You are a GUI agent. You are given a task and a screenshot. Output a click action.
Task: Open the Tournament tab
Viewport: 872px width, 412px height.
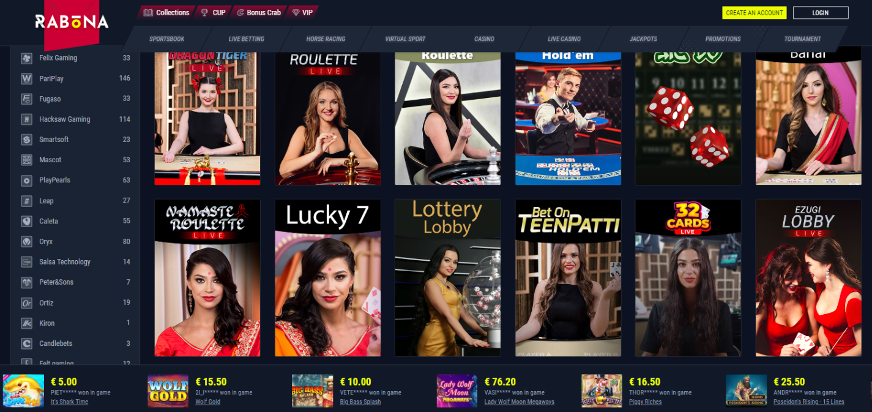(x=802, y=39)
